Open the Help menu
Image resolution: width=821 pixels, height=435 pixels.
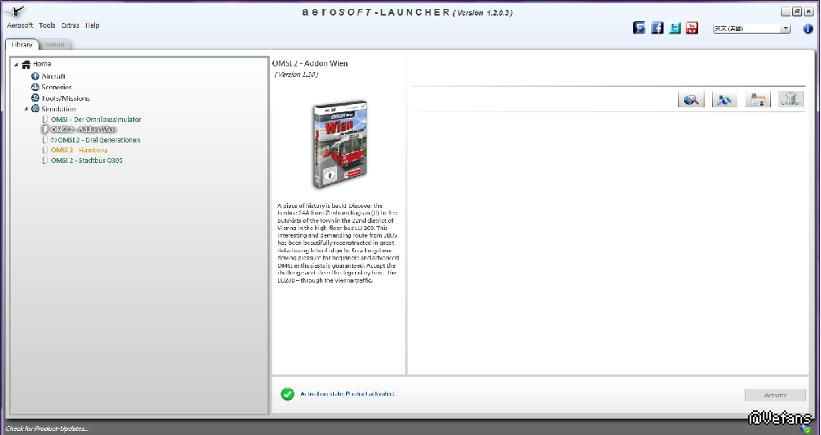point(92,25)
